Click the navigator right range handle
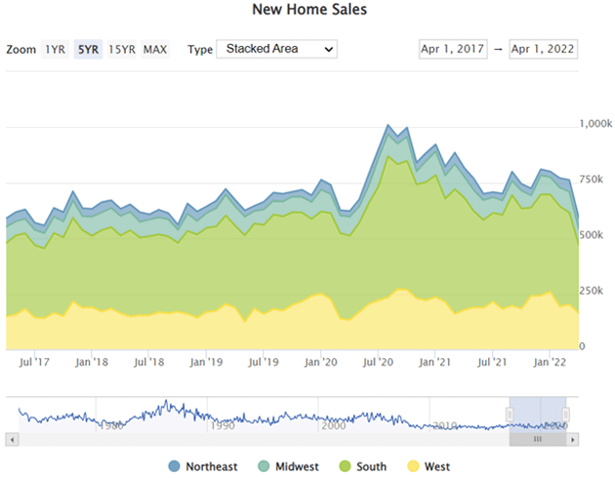The image size is (615, 478). pyautogui.click(x=566, y=415)
